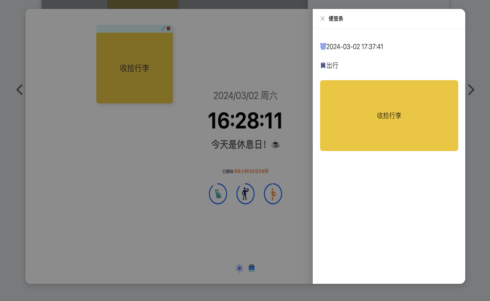Click the 16:28:11 clock display
The height and width of the screenshot is (301, 490).
point(245,121)
